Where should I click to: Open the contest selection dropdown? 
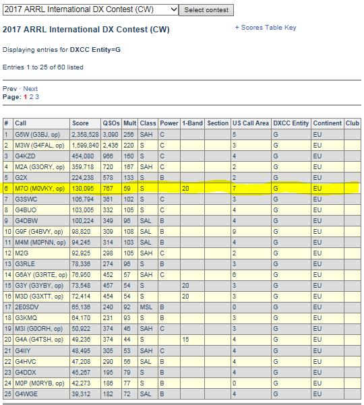(90, 10)
